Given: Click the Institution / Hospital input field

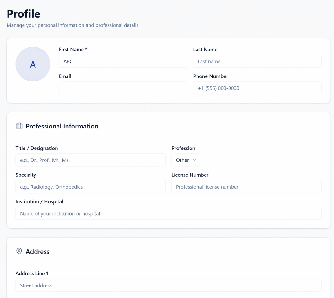Looking at the screenshot, I should tap(169, 213).
